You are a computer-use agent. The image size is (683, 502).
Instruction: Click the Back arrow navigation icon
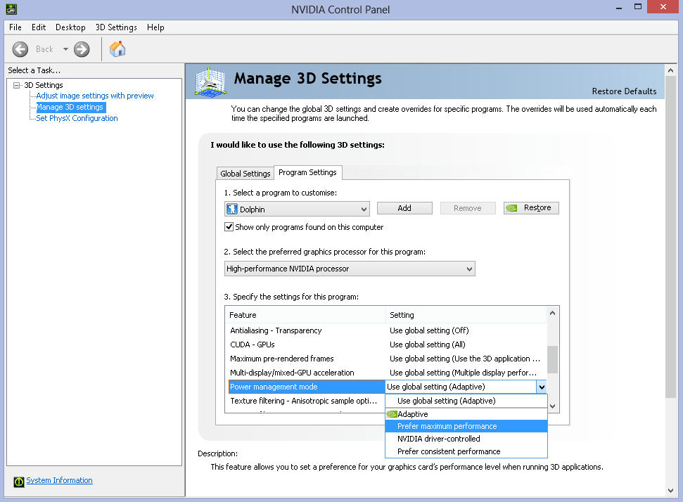(20, 49)
